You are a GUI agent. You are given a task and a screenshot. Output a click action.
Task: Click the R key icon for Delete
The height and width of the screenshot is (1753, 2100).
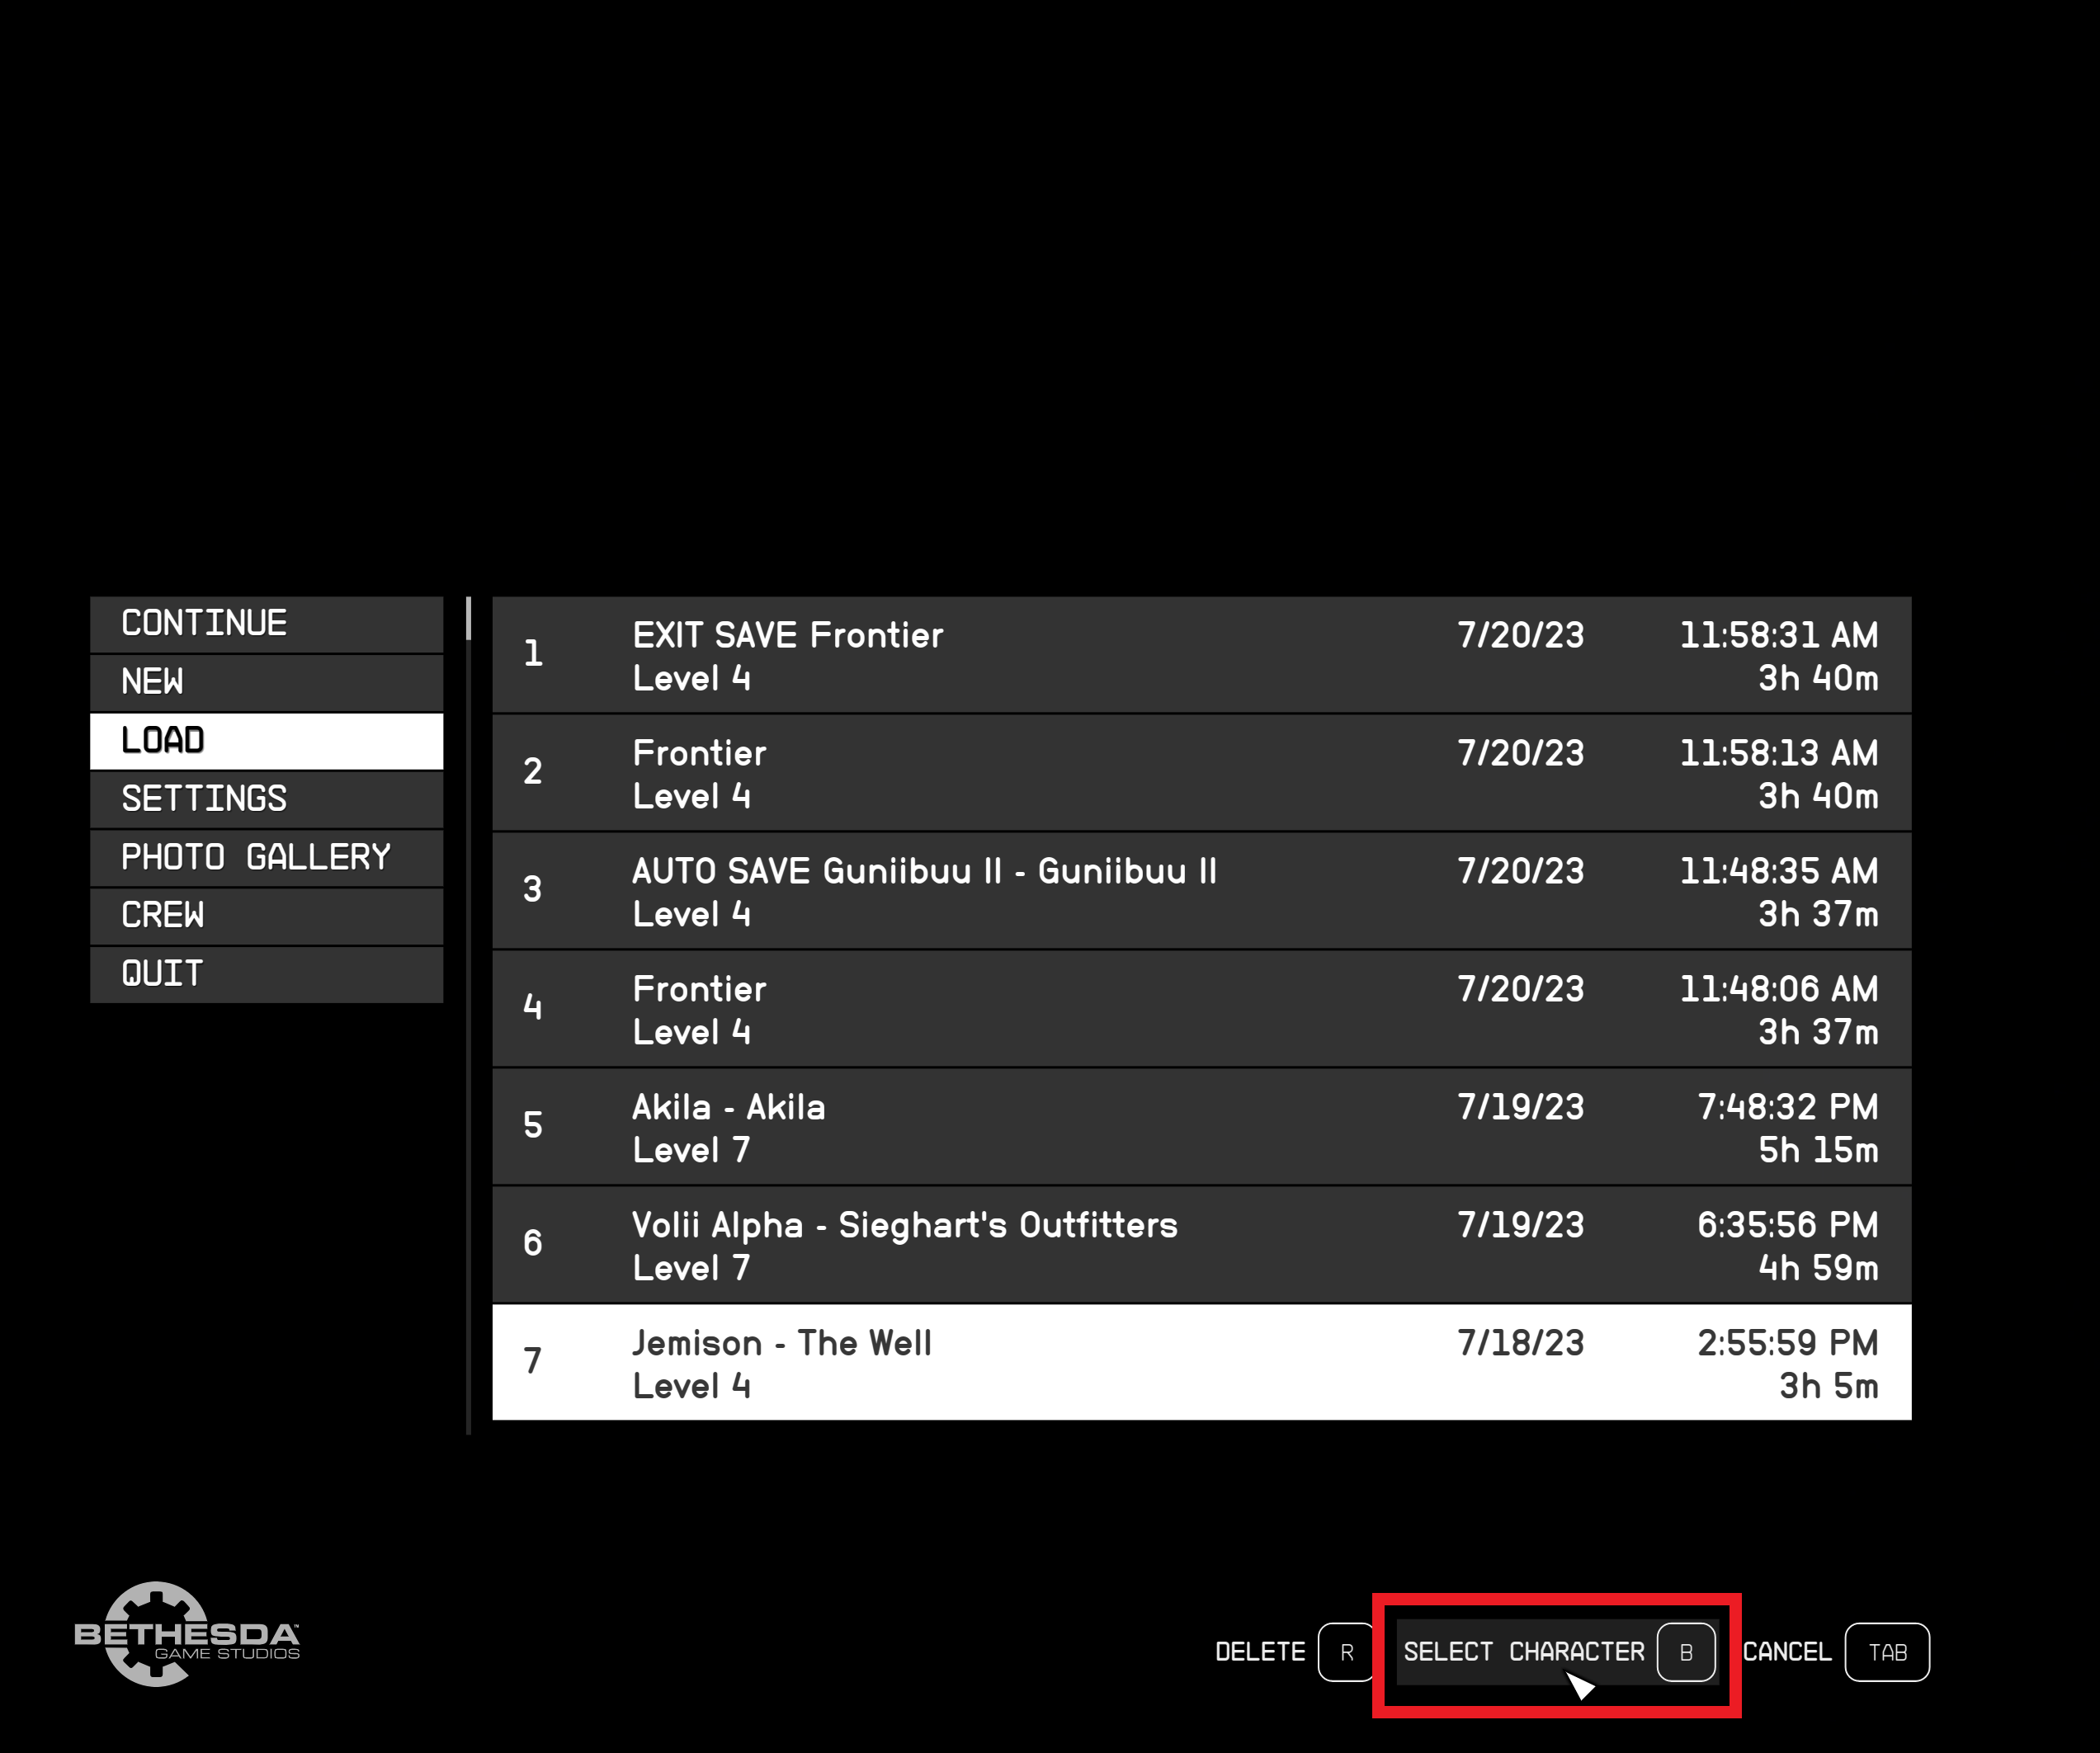click(1346, 1652)
